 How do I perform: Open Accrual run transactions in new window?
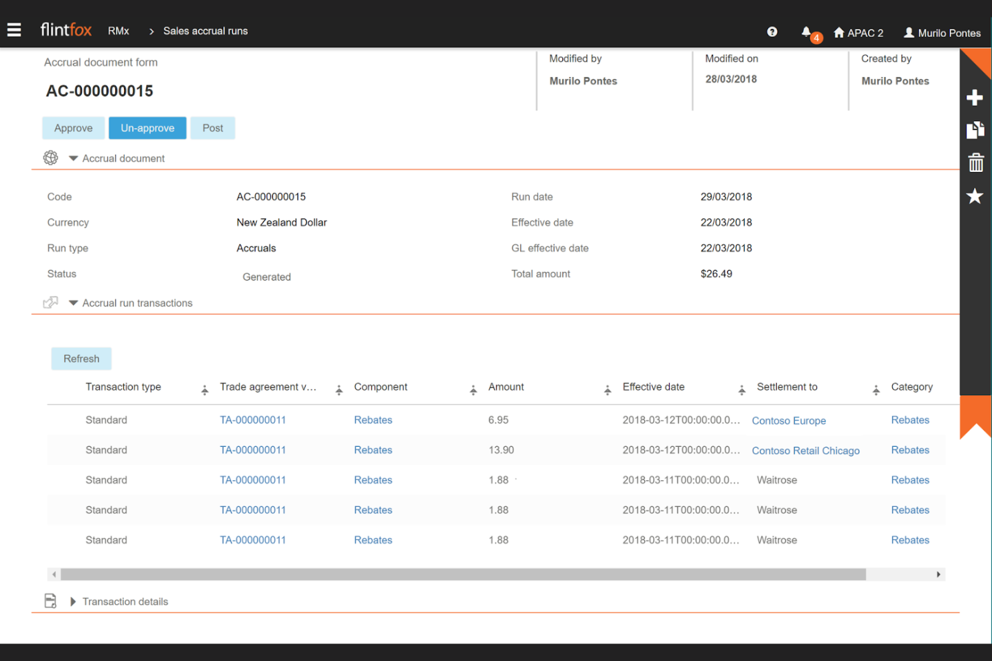coord(50,302)
